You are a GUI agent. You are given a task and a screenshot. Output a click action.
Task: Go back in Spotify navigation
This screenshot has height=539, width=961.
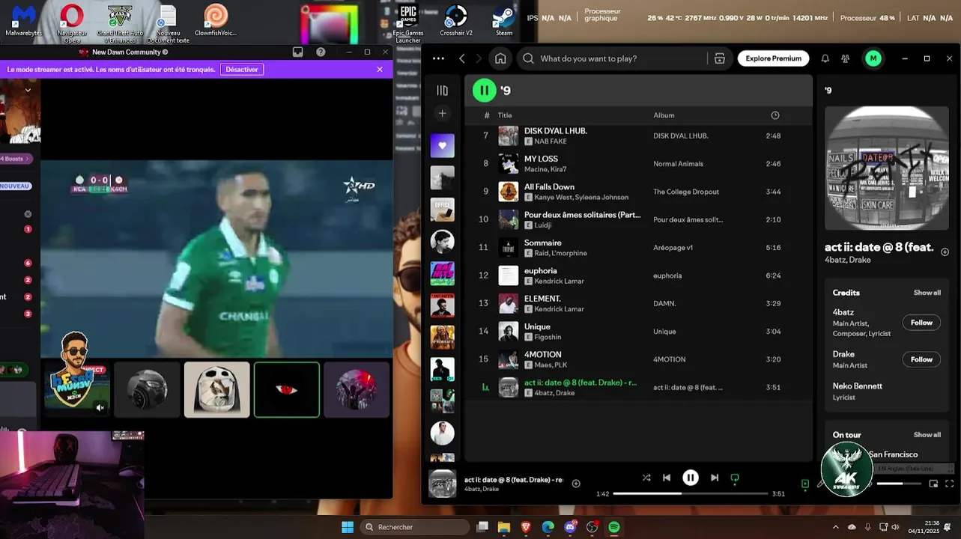click(462, 58)
